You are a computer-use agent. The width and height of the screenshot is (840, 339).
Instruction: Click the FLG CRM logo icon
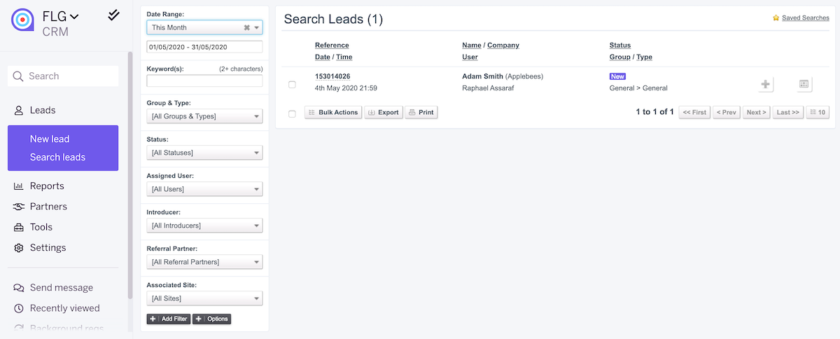click(x=22, y=20)
